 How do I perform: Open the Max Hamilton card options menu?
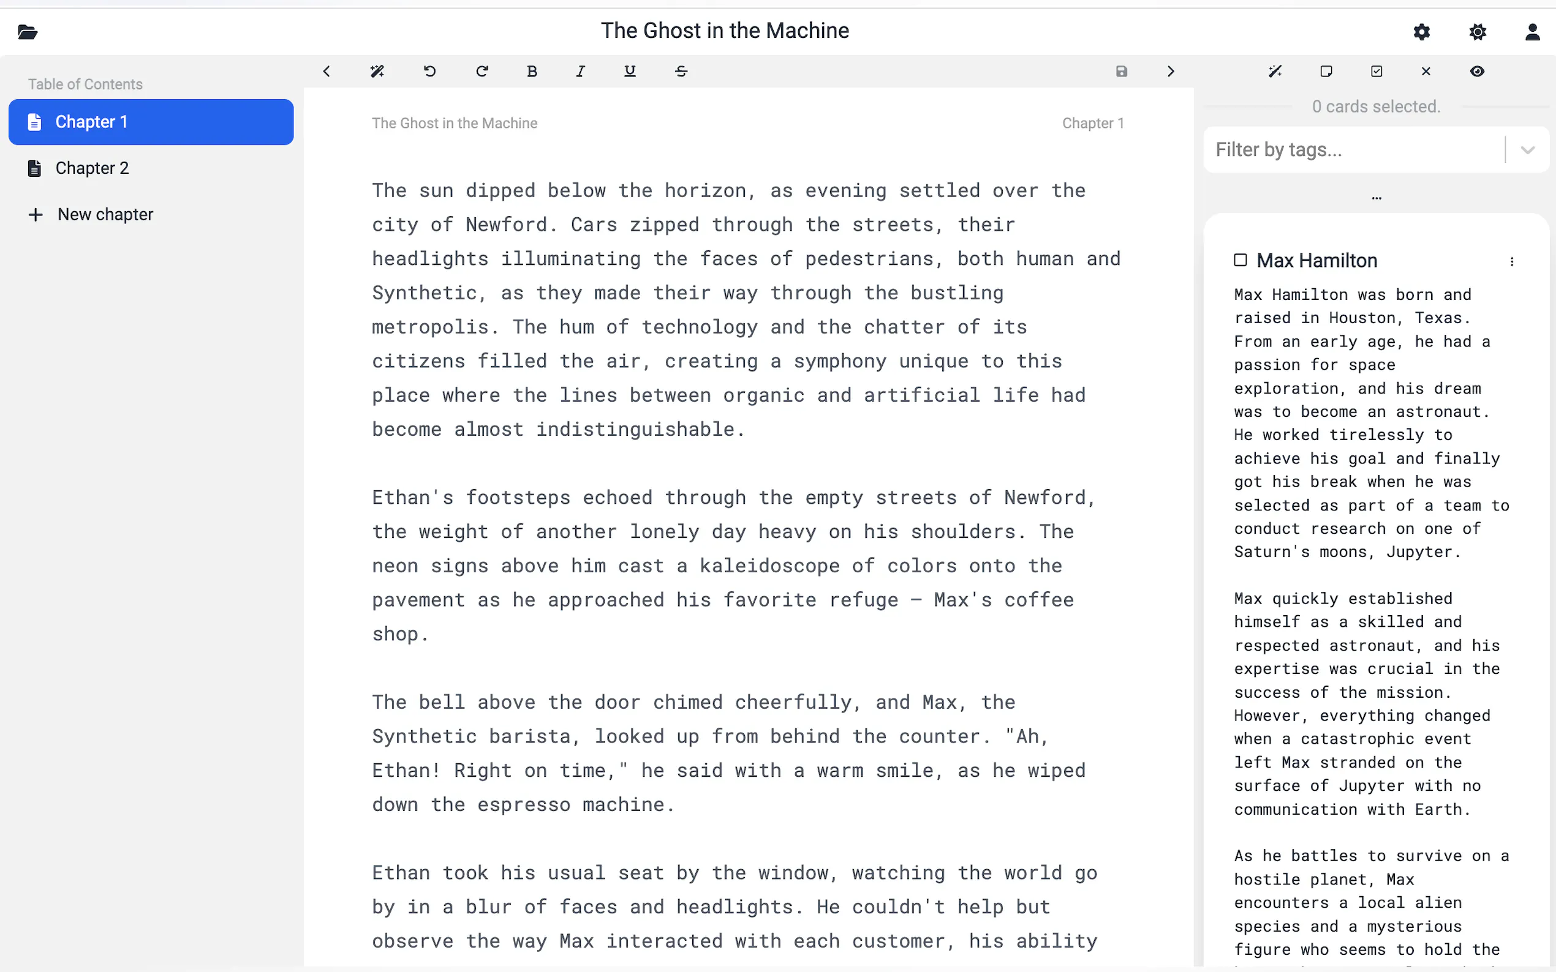pos(1512,261)
